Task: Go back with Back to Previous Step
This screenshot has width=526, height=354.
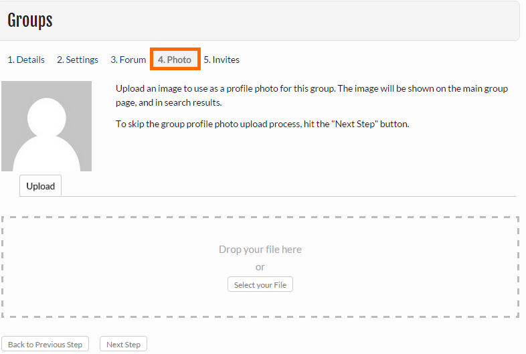Action: coord(45,344)
